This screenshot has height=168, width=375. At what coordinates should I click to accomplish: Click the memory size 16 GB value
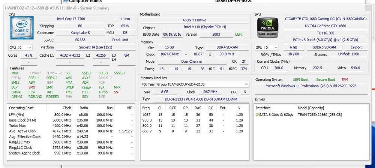pyautogui.click(x=169, y=47)
